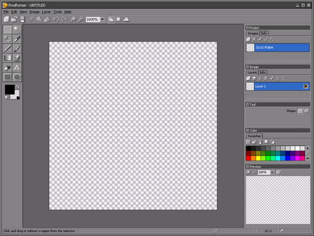Collapse the Project panel
Screen dimensions: 314x236
pyautogui.click(x=247, y=28)
